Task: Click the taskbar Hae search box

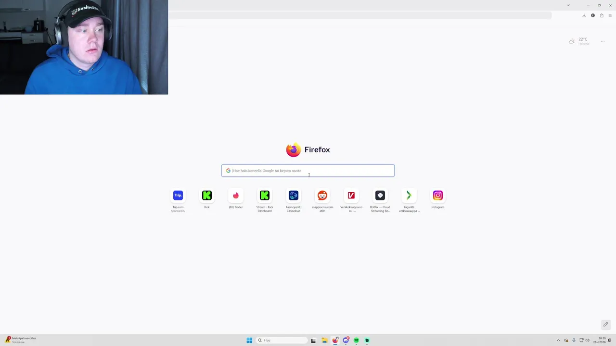Action: [282, 340]
